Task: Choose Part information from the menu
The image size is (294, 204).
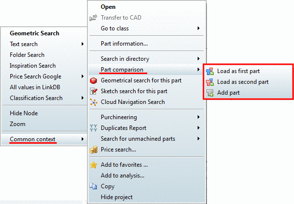Action: [124, 44]
